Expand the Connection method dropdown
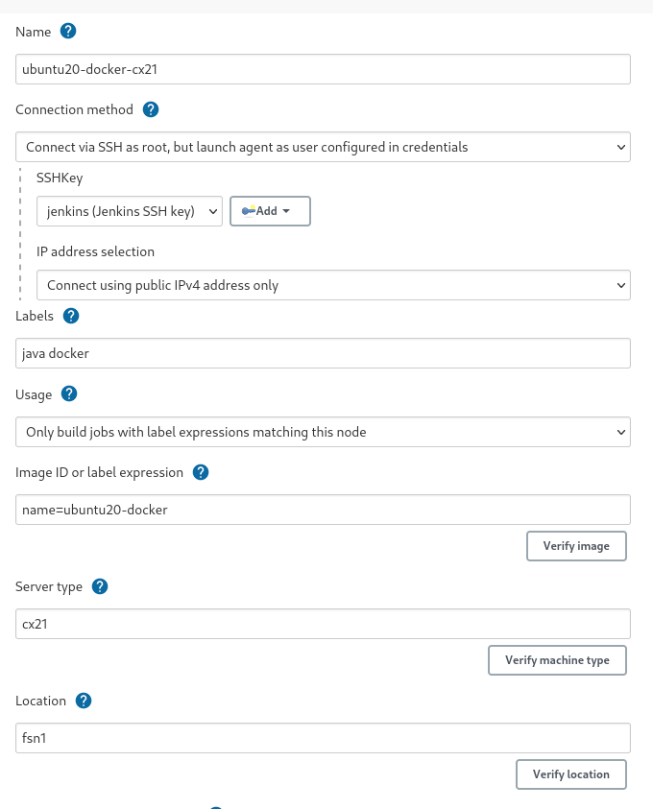653x809 pixels. pos(323,148)
